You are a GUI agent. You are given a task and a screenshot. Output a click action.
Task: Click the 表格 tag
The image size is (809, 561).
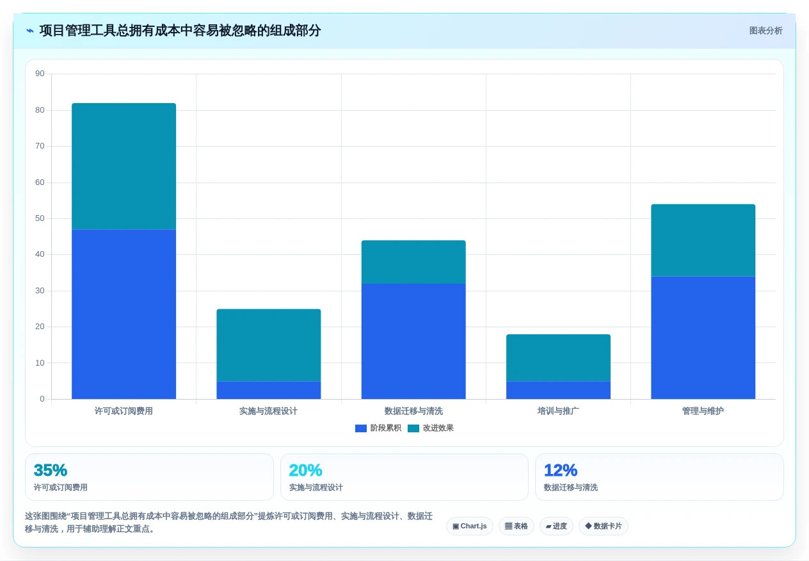coord(517,526)
